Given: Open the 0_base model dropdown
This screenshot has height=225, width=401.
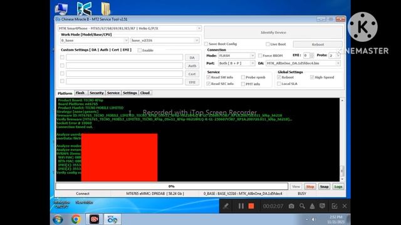Looking at the screenshot, I should [x=95, y=40].
